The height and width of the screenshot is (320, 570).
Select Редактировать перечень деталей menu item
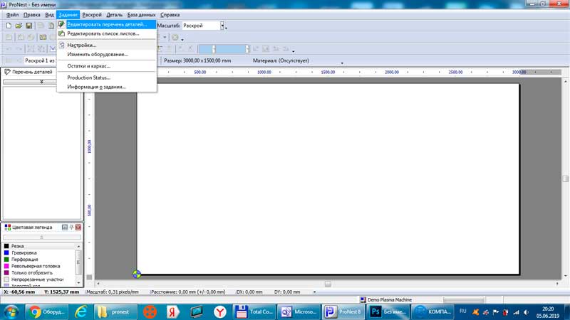(x=107, y=24)
